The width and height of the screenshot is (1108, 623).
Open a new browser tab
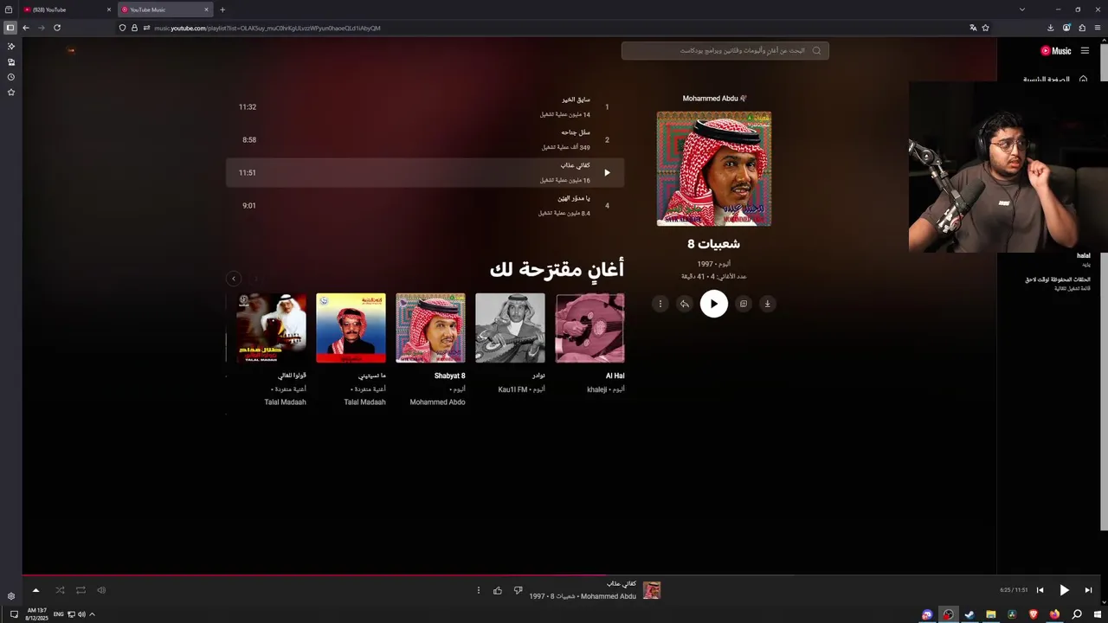click(222, 10)
